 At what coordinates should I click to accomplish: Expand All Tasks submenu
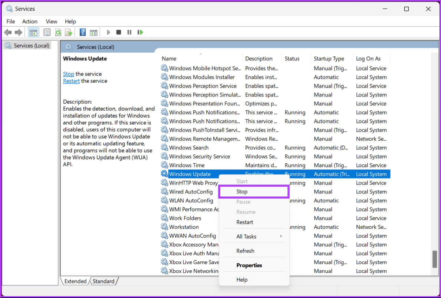[254, 236]
